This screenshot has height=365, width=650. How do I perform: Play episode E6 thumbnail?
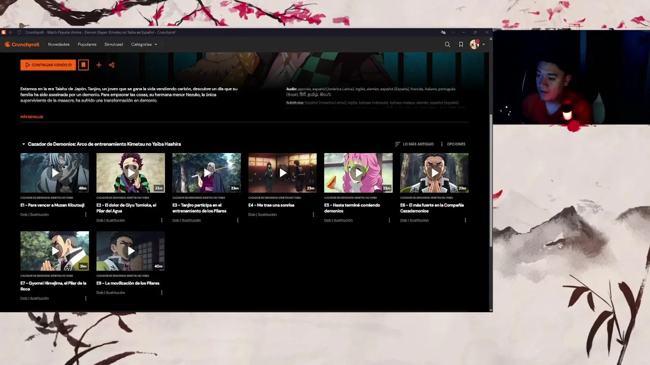434,173
